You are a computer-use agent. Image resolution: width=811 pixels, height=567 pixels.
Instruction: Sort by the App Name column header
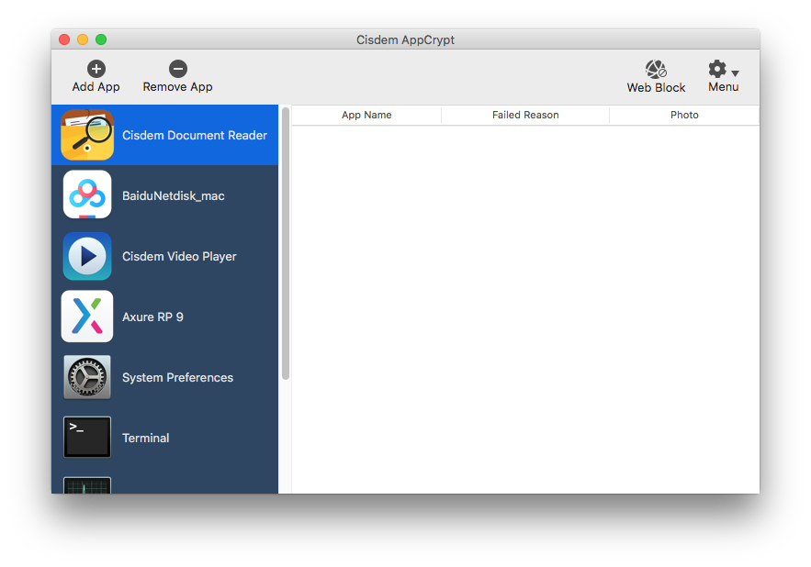366,115
